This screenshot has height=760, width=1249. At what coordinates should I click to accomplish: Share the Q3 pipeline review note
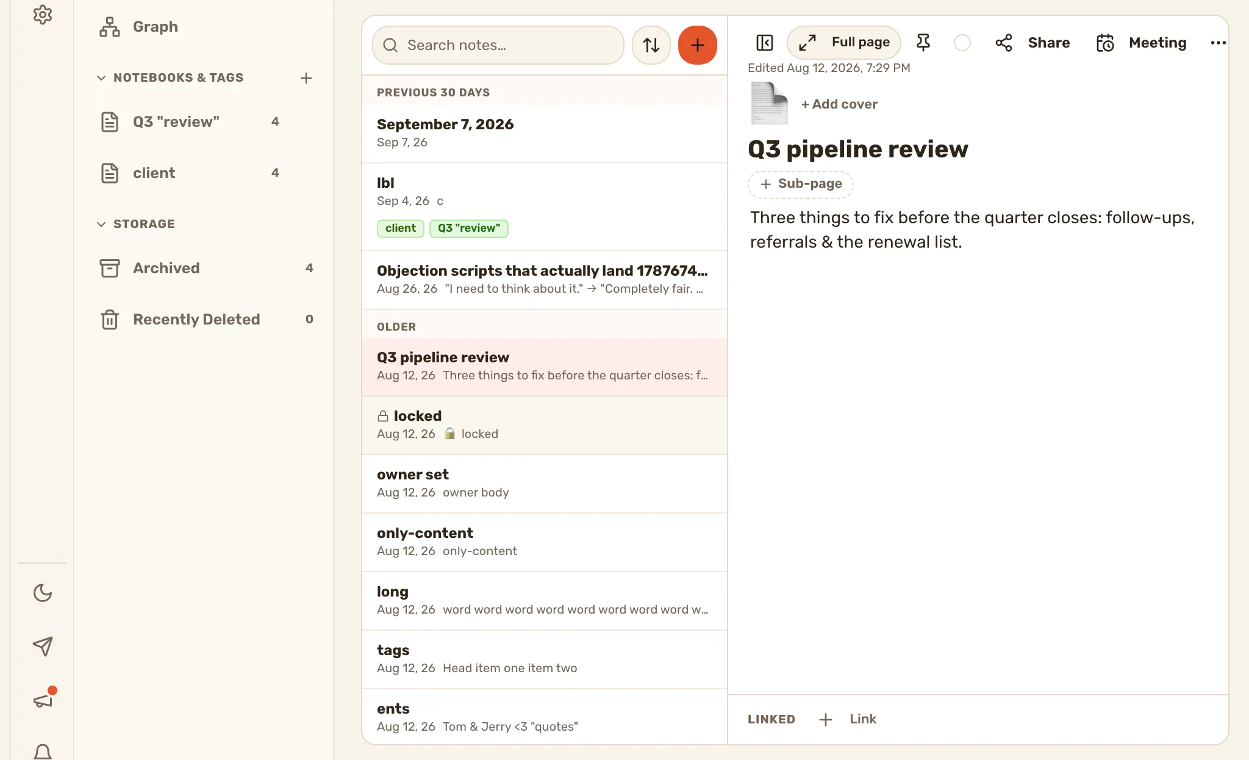pyautogui.click(x=1032, y=43)
